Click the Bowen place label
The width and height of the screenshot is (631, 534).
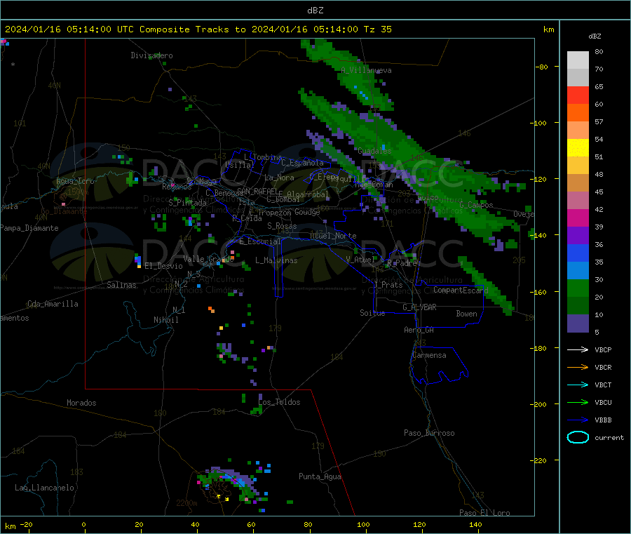pos(466,314)
